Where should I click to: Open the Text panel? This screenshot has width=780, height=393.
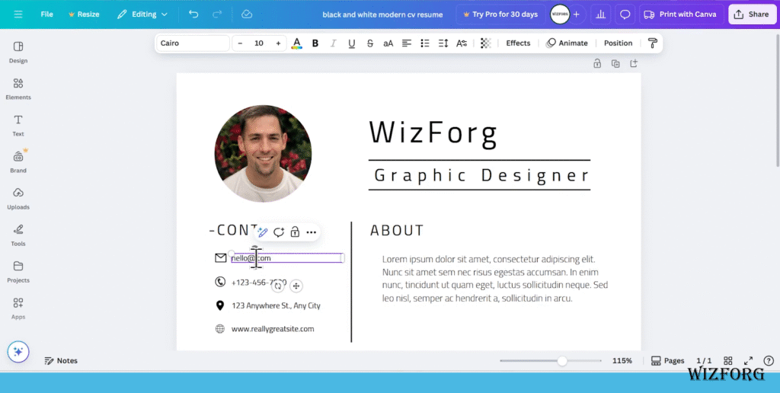18,126
